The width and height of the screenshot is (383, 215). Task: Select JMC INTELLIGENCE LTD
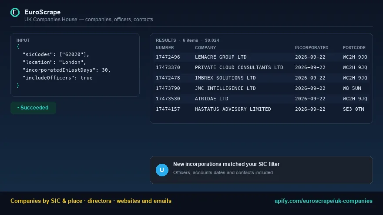[225, 88]
